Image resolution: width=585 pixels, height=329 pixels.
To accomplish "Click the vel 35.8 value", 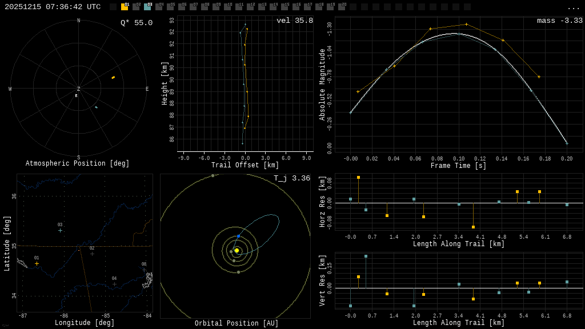I will [295, 21].
